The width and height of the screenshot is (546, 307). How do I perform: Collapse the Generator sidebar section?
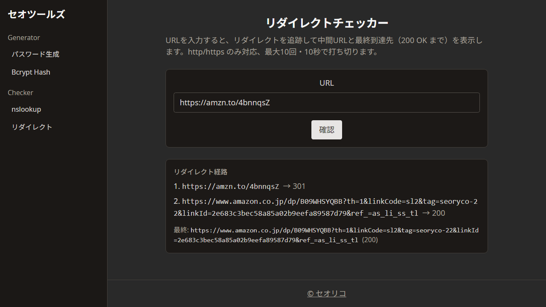[24, 38]
